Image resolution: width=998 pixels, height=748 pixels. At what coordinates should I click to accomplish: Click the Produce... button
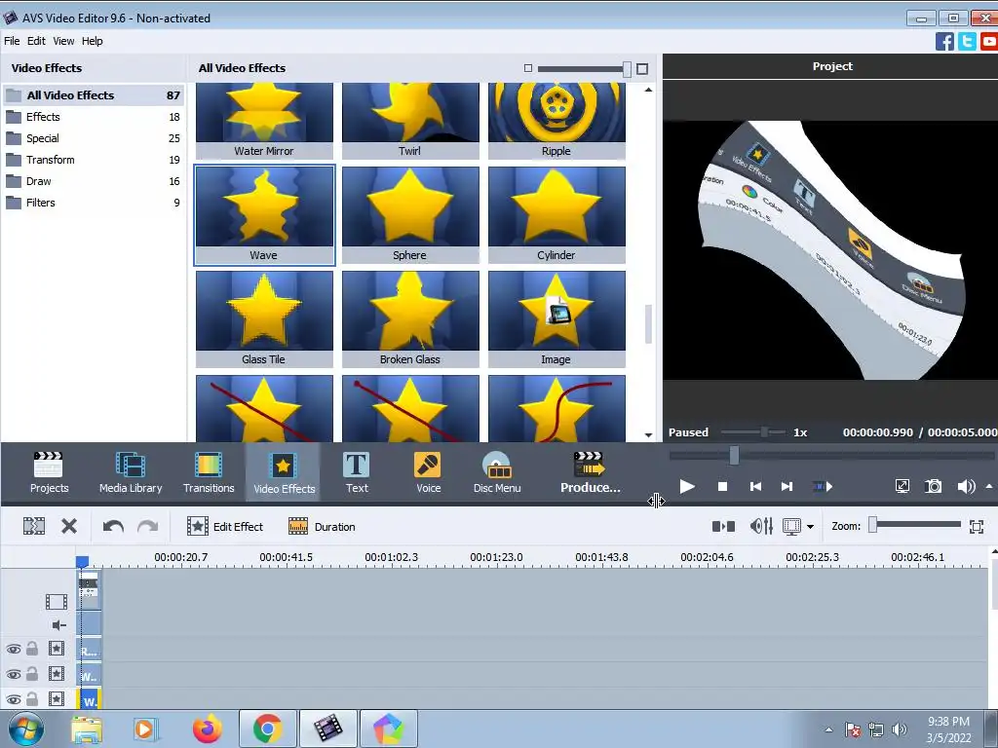click(590, 472)
